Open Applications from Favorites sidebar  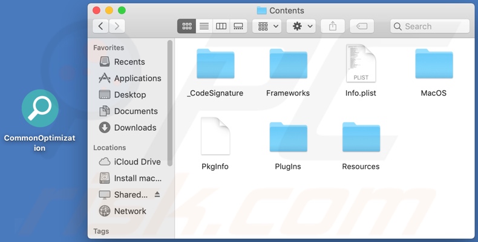137,78
